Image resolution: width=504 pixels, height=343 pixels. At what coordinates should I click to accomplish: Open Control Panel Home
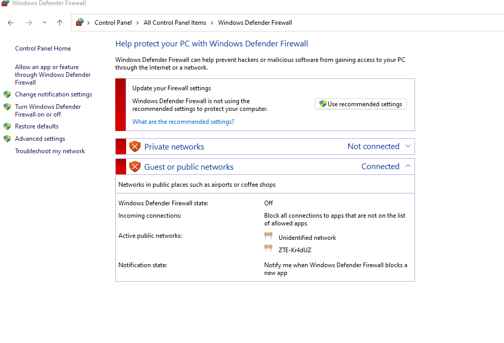(x=43, y=48)
